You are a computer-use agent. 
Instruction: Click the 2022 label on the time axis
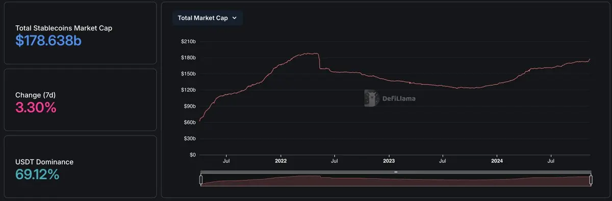[280, 161]
